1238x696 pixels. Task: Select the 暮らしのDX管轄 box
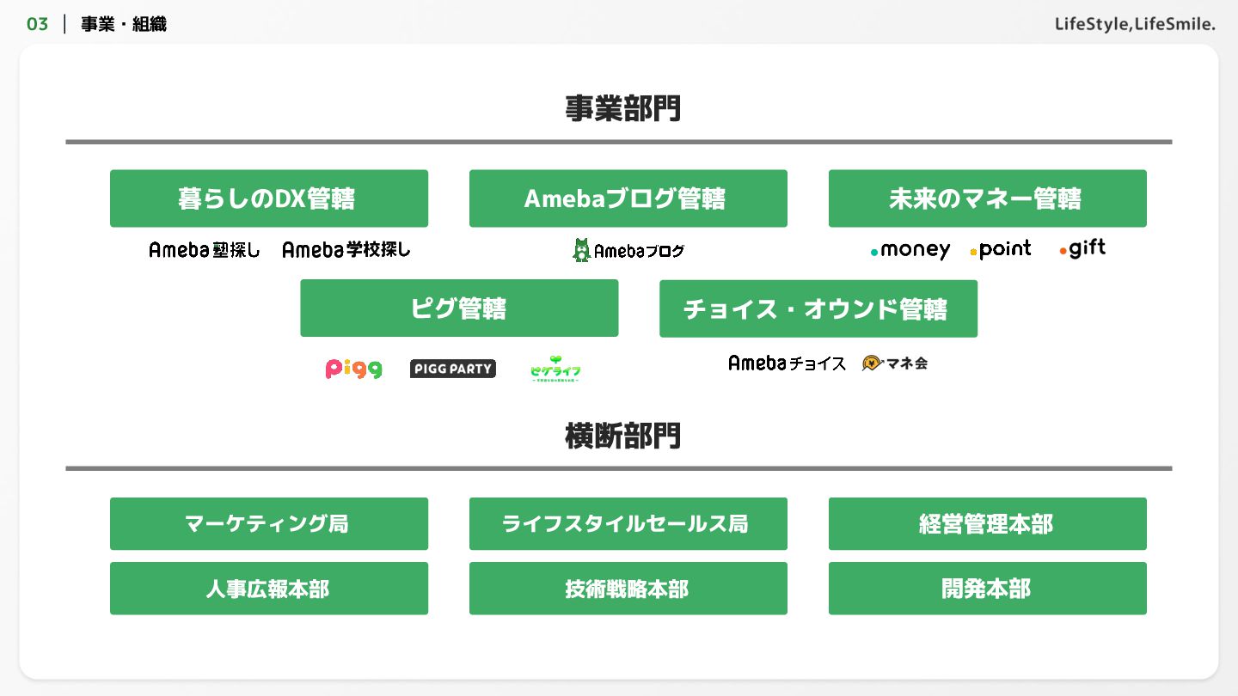(x=268, y=198)
